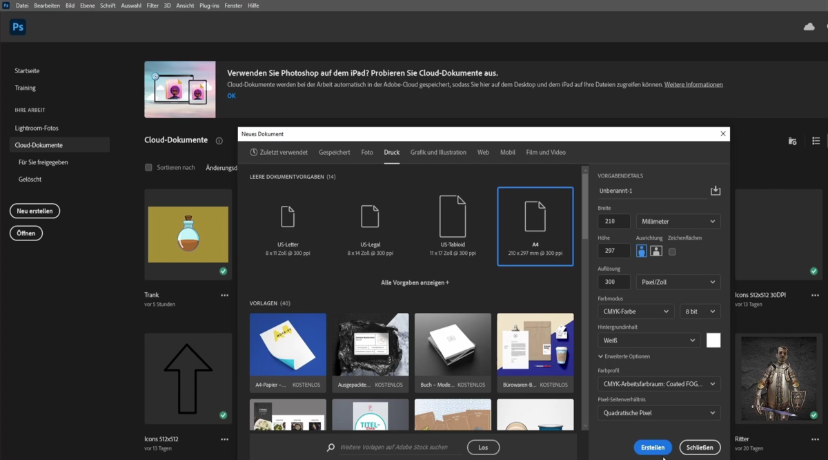Click the white Hintergrundinhalt color swatch
This screenshot has width=828, height=460.
point(713,340)
